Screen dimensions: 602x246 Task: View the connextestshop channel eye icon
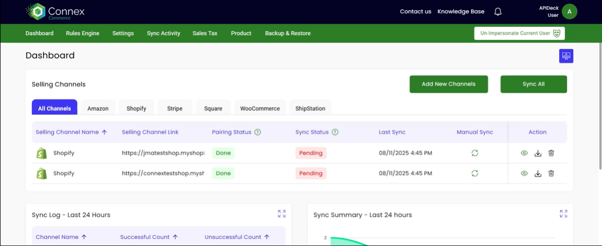click(x=524, y=173)
